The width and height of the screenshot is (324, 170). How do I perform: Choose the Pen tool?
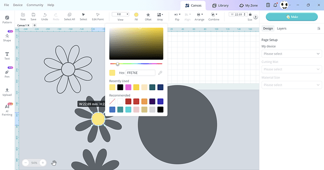coord(7,74)
